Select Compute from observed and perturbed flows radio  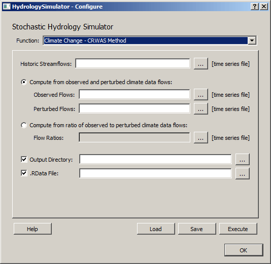24,82
